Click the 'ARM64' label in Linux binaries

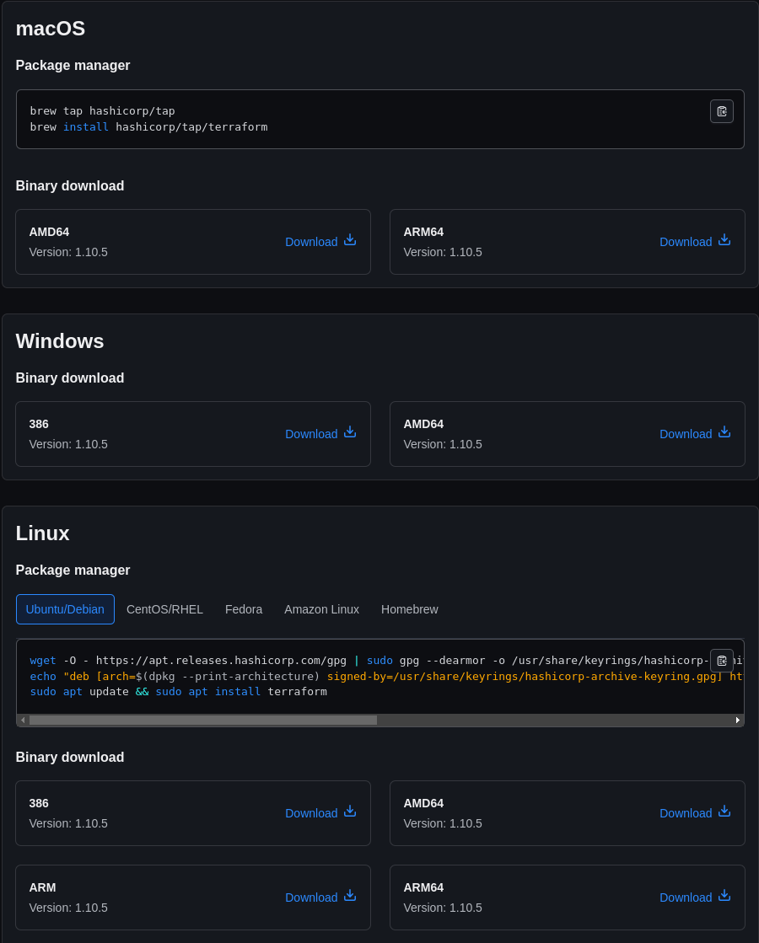click(423, 887)
